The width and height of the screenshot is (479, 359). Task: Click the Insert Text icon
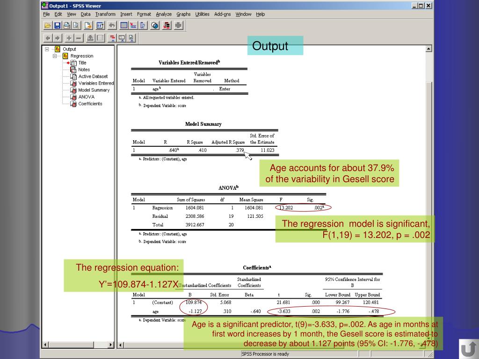[x=131, y=38]
